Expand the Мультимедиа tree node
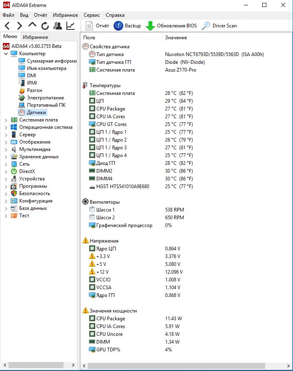Image resolution: width=293 pixels, height=371 pixels. point(6,150)
